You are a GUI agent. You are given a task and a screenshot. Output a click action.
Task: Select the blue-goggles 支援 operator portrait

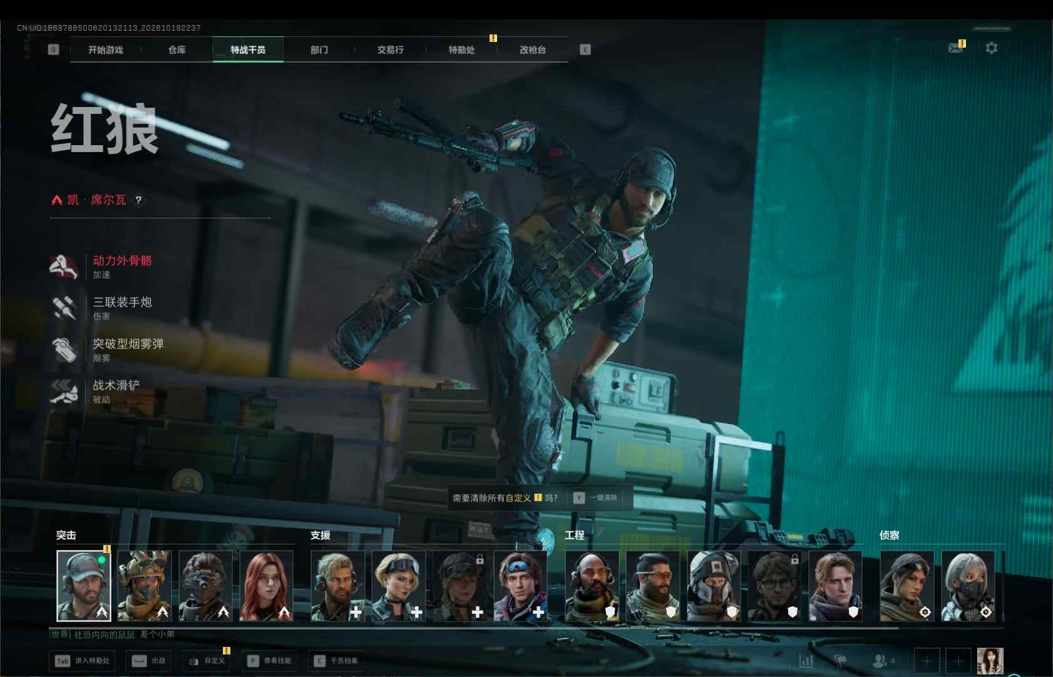(521, 586)
